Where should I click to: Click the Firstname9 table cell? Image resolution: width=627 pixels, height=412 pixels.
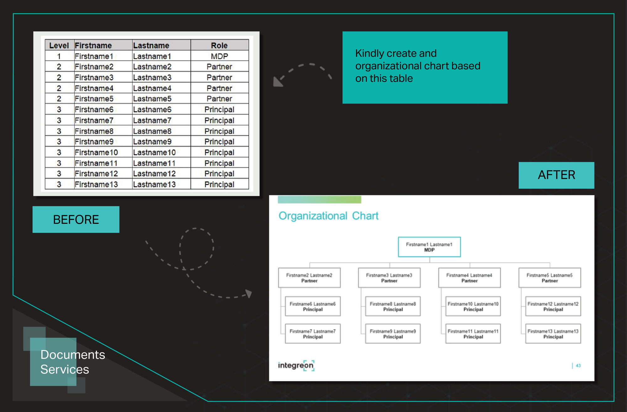[x=103, y=142]
